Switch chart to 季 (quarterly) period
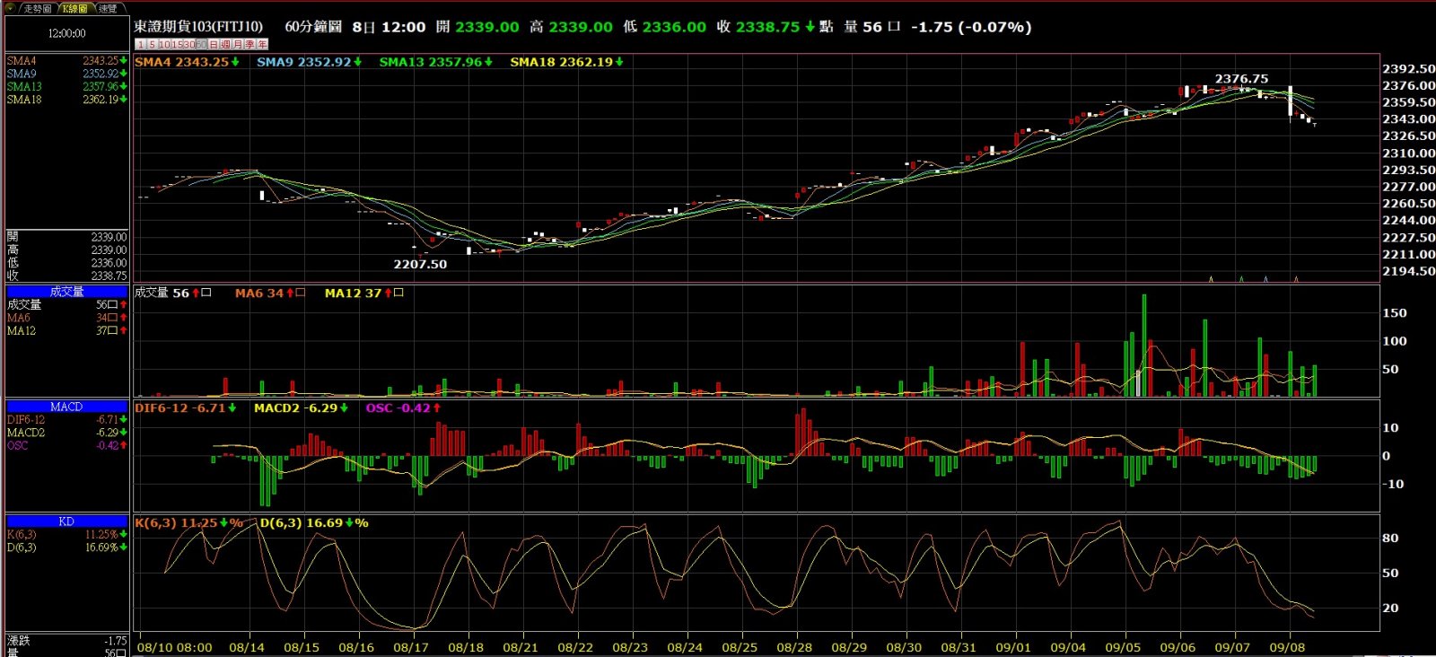The height and width of the screenshot is (657, 1436). click(250, 44)
